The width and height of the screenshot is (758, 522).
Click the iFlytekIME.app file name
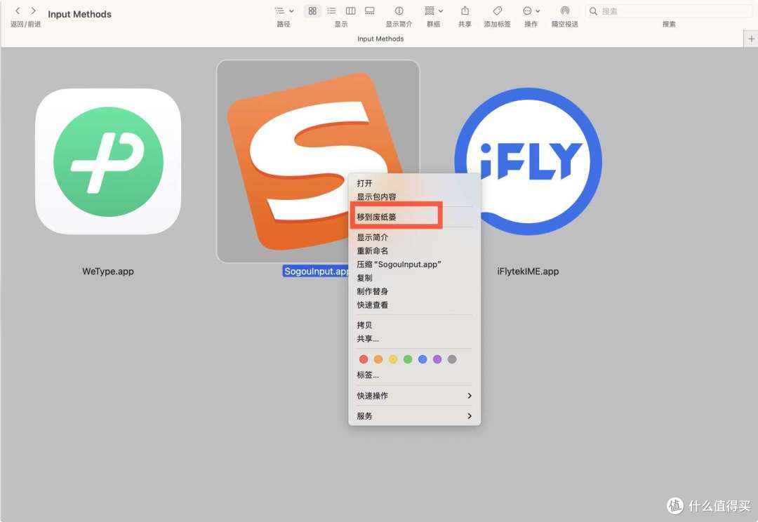(528, 271)
